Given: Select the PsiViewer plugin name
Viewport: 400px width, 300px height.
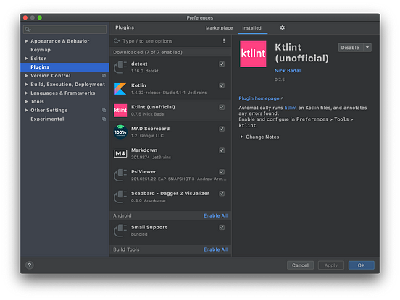Looking at the screenshot, I should 143,172.
